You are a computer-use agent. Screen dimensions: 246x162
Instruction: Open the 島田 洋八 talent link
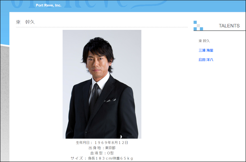point(206,60)
